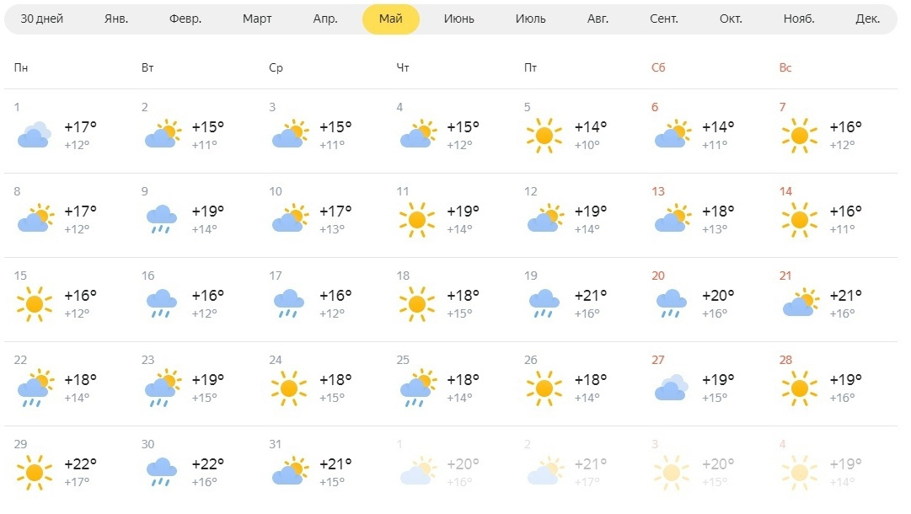This screenshot has width=911, height=514.
Task: Select the Апр. month tab
Action: click(325, 19)
